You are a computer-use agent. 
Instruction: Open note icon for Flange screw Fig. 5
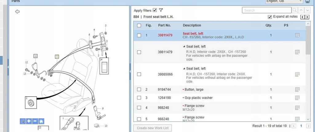pyautogui.click(x=297, y=119)
